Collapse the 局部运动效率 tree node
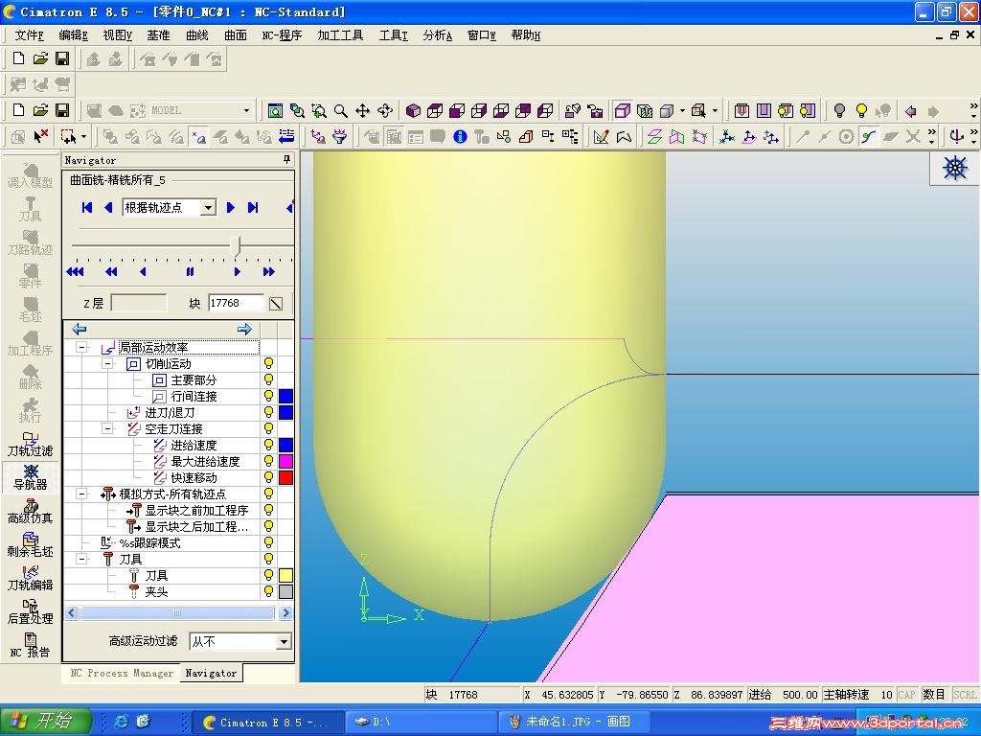Image resolution: width=981 pixels, height=736 pixels. pos(81,347)
